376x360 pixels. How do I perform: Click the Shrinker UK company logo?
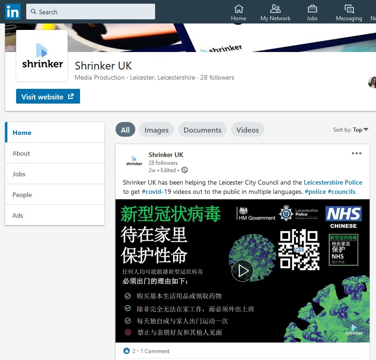tap(42, 56)
